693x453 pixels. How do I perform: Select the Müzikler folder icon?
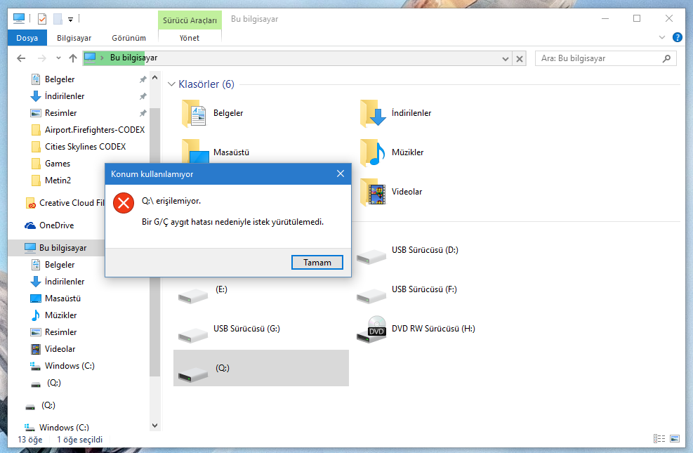click(372, 152)
